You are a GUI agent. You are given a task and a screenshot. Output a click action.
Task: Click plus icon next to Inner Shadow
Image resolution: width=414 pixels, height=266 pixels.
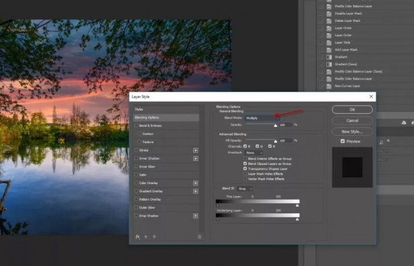pyautogui.click(x=196, y=158)
